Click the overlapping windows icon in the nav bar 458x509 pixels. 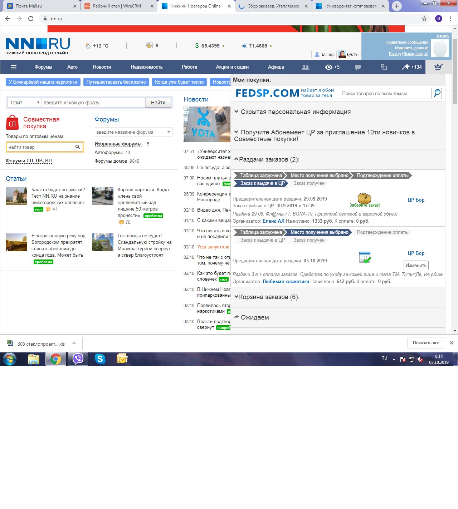click(384, 67)
